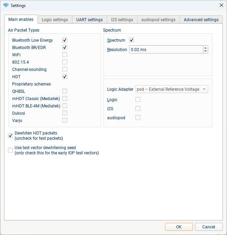Uncheck the Bluetooth Low Energy checkbox
The image size is (227, 235).
tap(65, 40)
